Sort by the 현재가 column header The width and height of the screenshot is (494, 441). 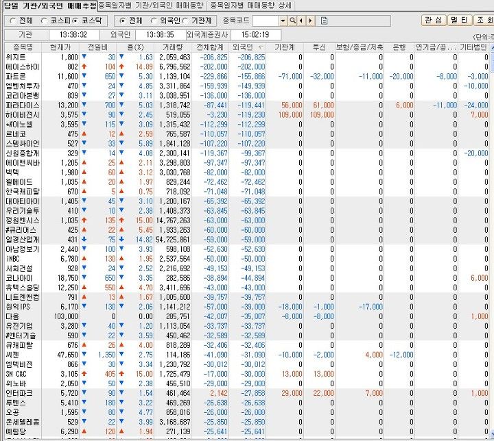[x=60, y=47]
